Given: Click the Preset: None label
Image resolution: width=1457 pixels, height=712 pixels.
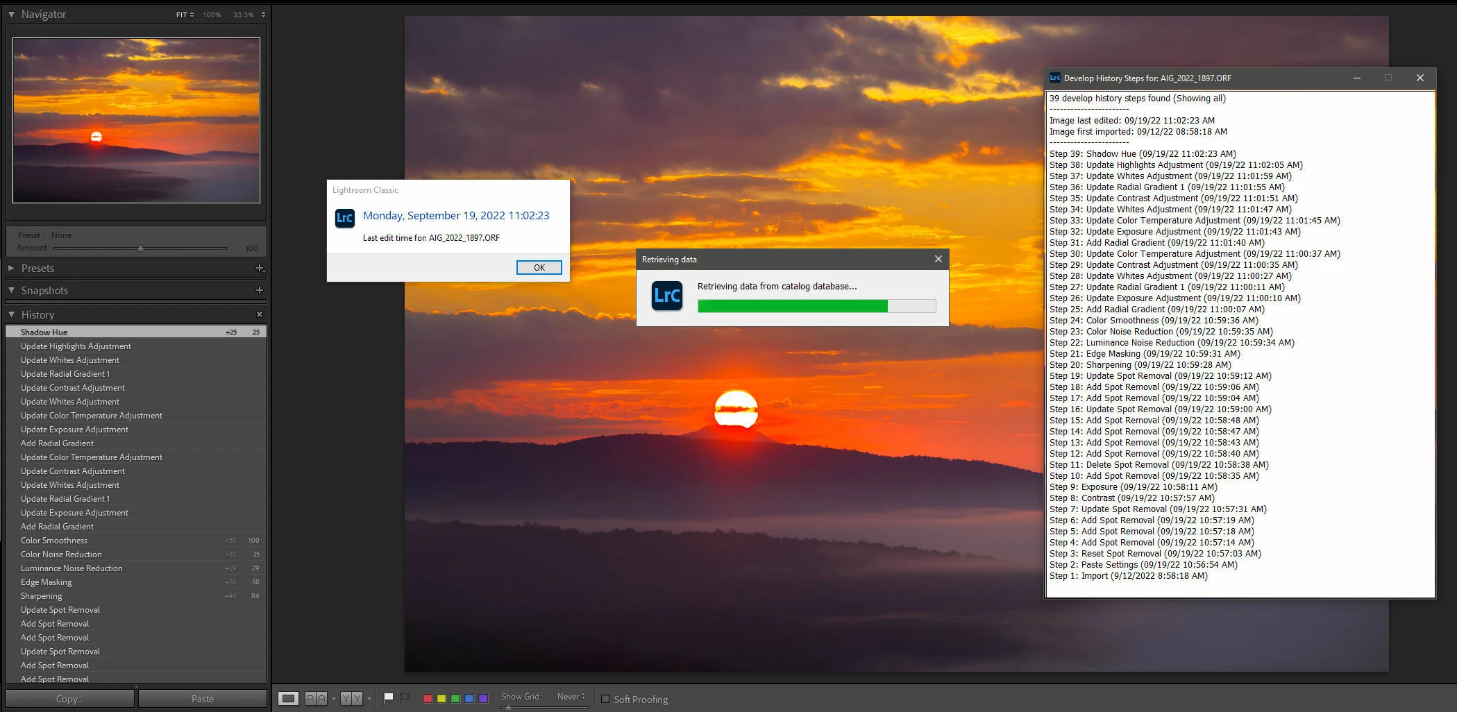Looking at the screenshot, I should [44, 235].
